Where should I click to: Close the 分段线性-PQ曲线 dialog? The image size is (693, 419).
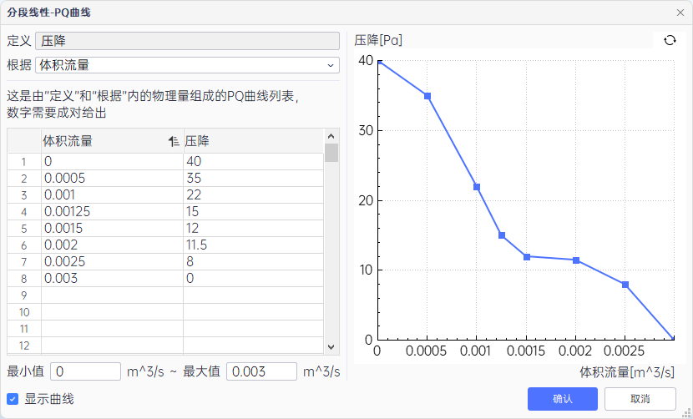pos(680,13)
